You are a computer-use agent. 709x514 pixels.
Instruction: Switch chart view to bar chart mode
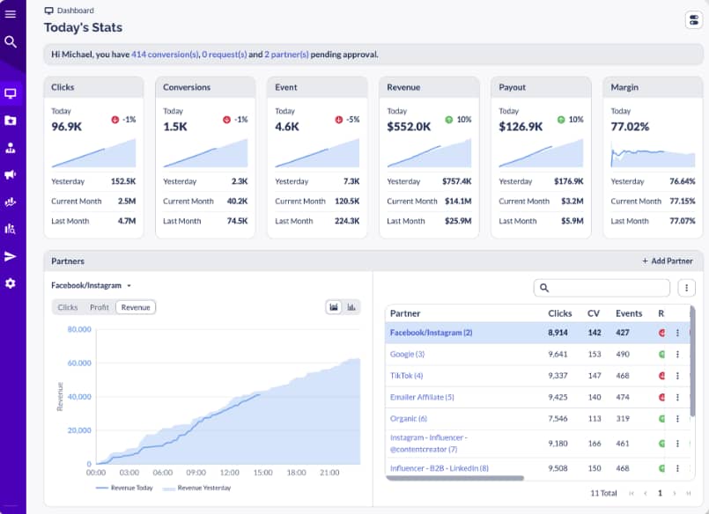point(351,307)
